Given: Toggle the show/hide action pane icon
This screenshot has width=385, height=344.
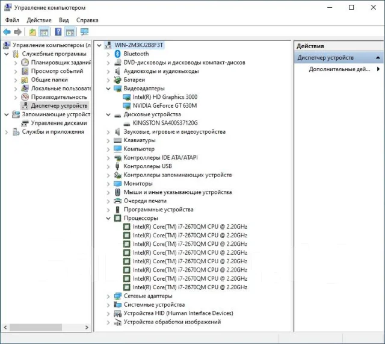Looking at the screenshot, I should 70,32.
